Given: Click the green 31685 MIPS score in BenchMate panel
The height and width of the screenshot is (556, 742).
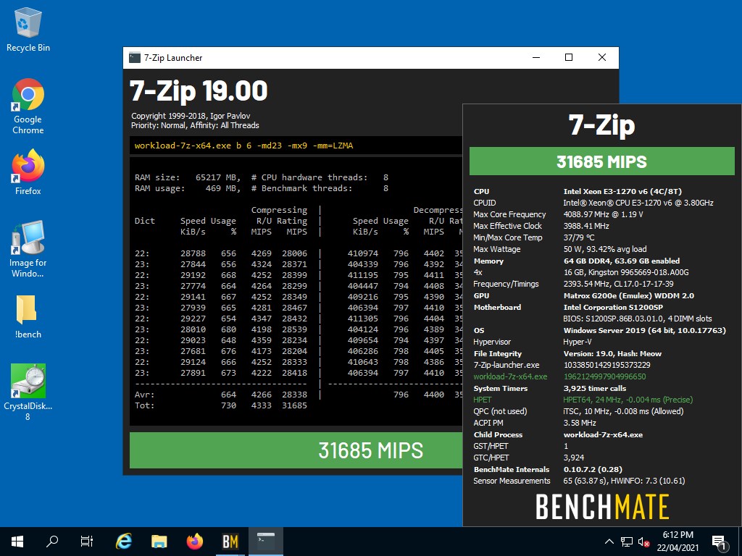Looking at the screenshot, I should (601, 161).
